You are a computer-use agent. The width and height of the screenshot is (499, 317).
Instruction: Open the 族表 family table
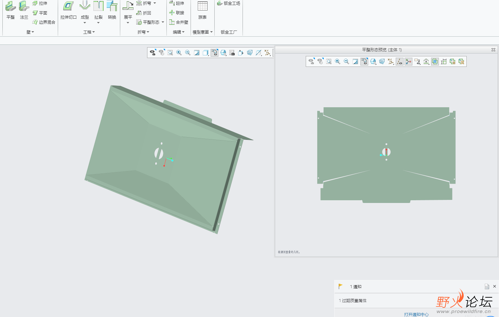click(202, 10)
